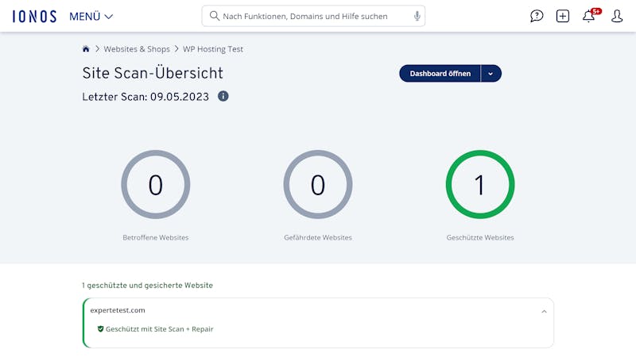Activate the microphone voice search icon

click(x=417, y=16)
